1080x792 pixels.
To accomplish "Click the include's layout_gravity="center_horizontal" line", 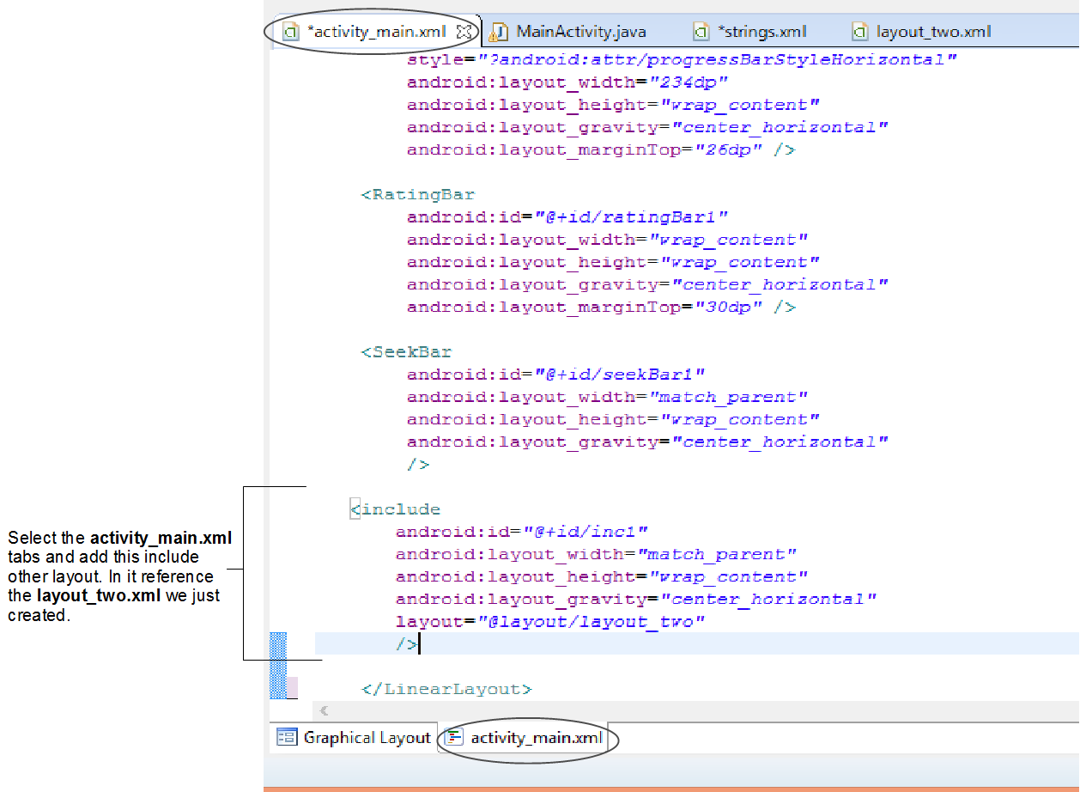I will (x=636, y=599).
